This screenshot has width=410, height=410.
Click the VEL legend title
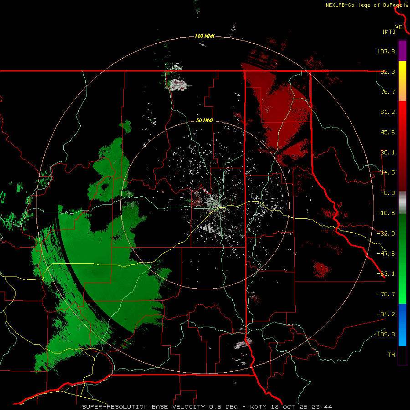point(400,27)
